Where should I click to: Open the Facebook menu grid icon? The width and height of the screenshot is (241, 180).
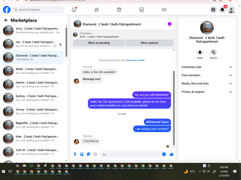[x=213, y=10]
